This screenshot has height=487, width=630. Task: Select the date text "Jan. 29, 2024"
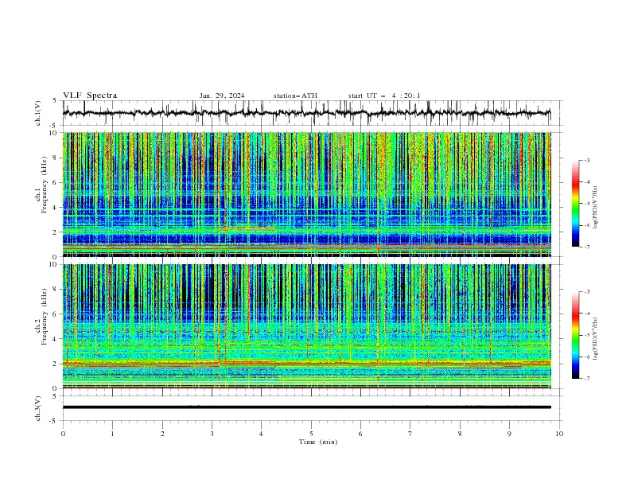click(x=222, y=95)
